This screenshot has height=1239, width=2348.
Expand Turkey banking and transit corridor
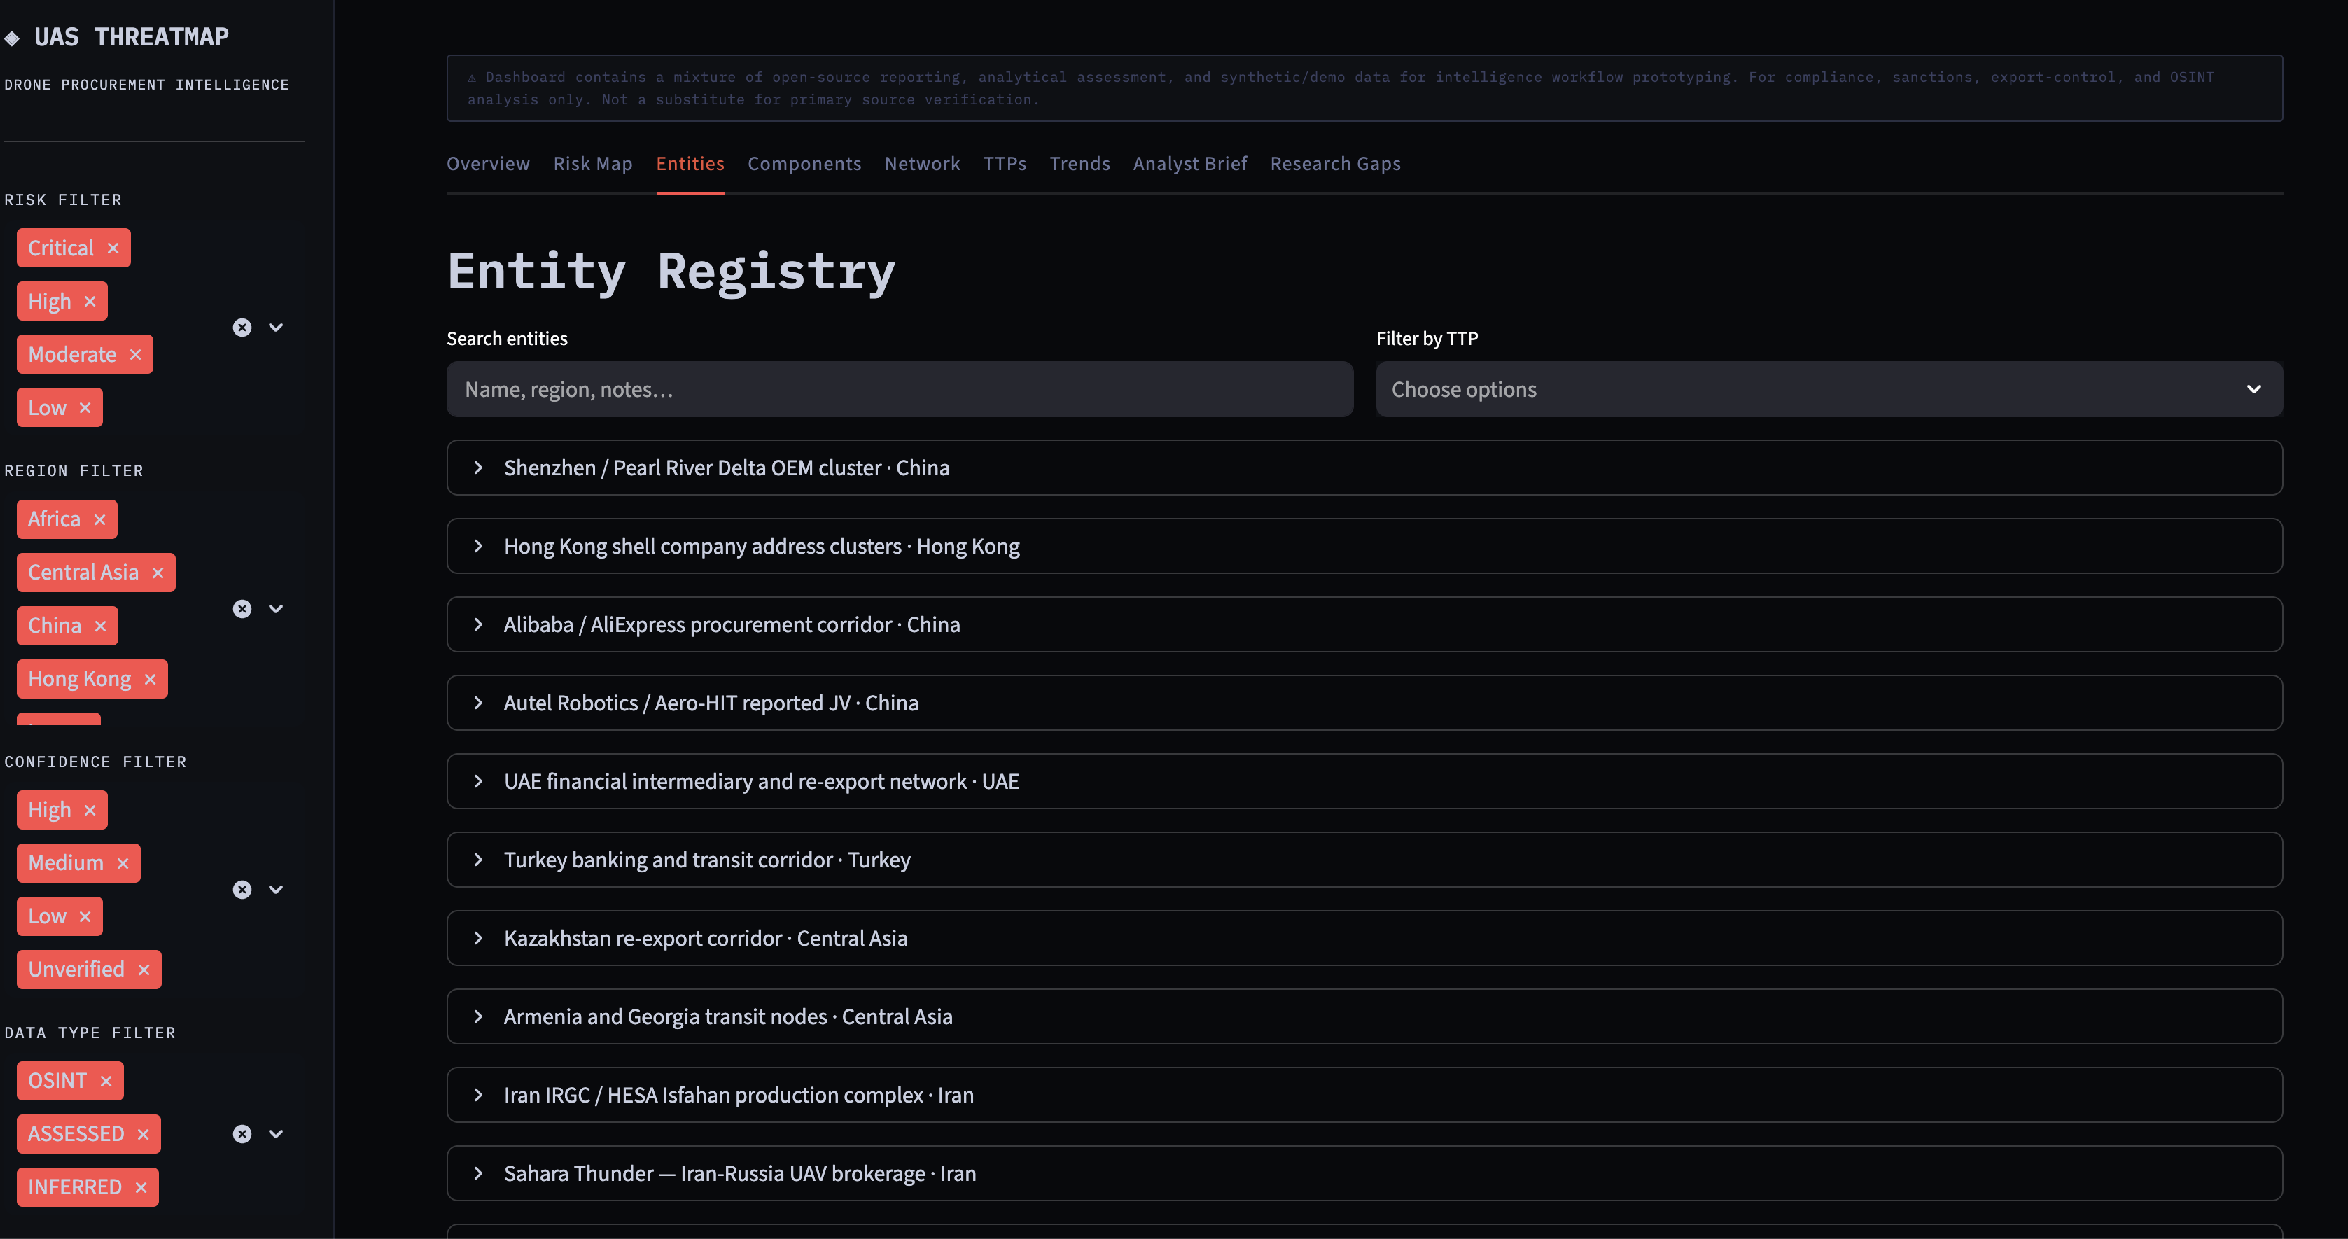pyautogui.click(x=1364, y=860)
